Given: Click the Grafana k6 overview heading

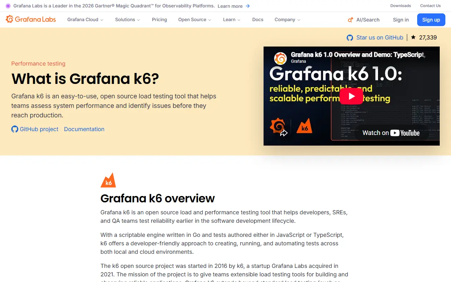Looking at the screenshot, I should coord(157,198).
